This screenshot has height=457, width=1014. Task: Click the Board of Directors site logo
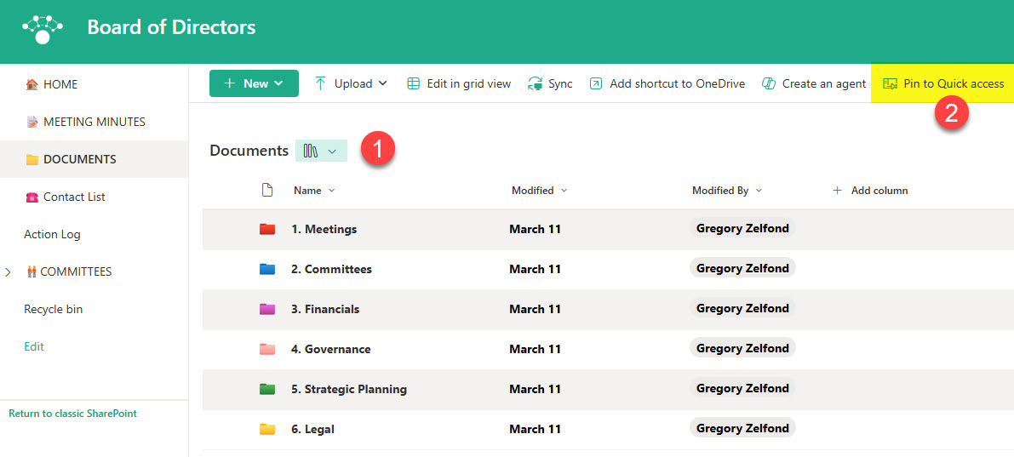click(x=42, y=28)
